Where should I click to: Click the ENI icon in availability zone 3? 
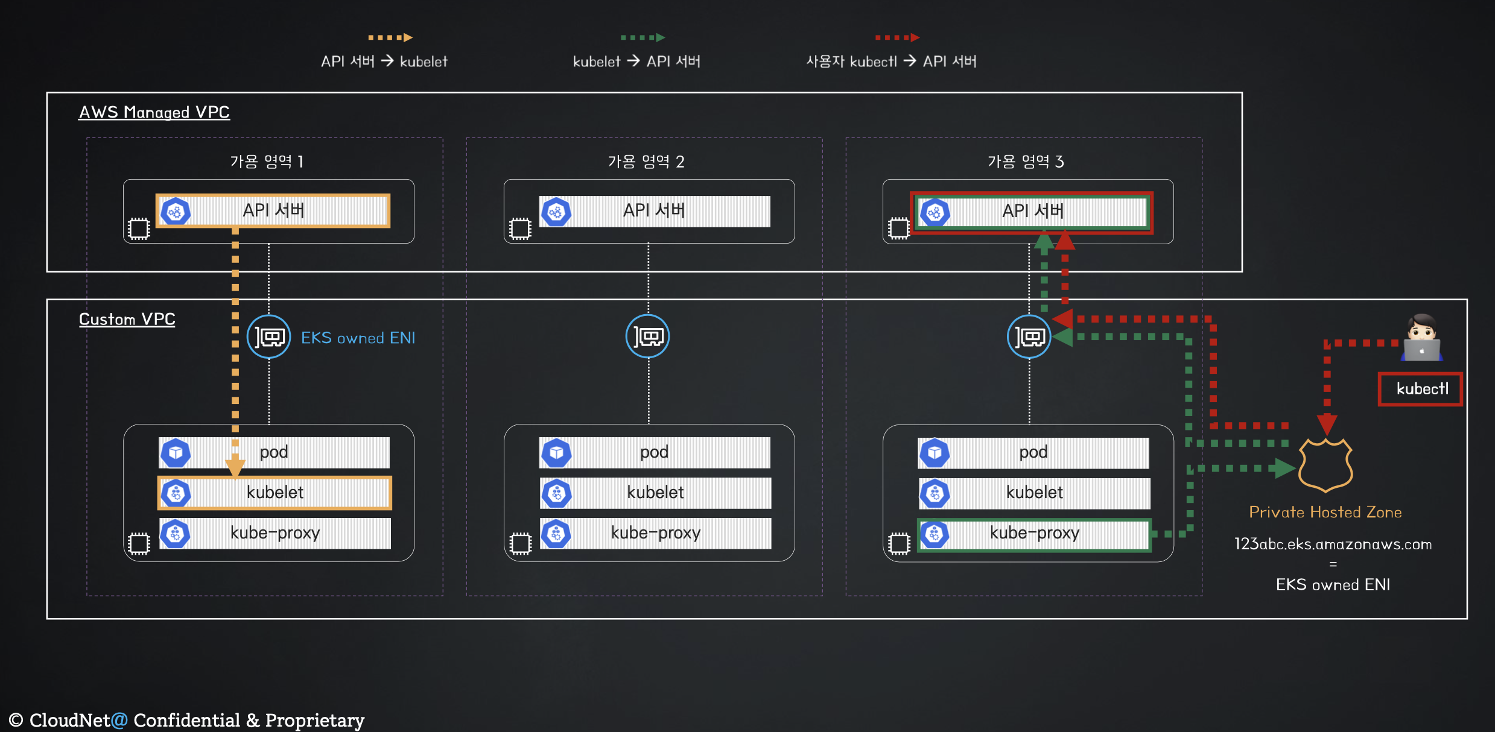pos(1029,336)
